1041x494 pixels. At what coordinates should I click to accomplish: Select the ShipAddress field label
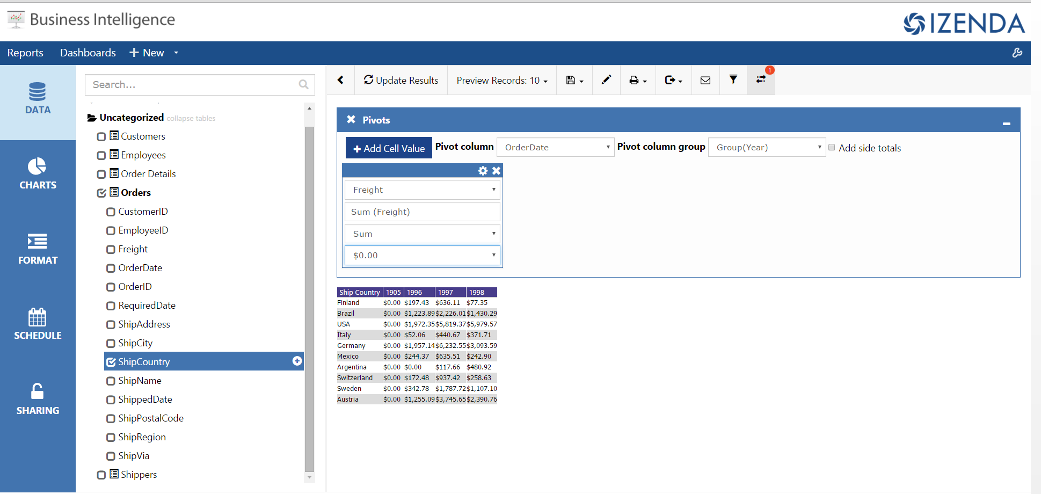(144, 324)
